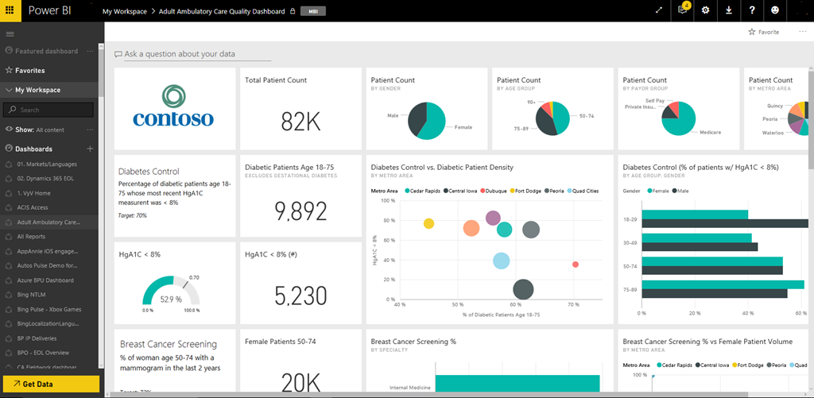Open the app launcher waffle menu
Screen dimensions: 814x398
click(x=10, y=10)
